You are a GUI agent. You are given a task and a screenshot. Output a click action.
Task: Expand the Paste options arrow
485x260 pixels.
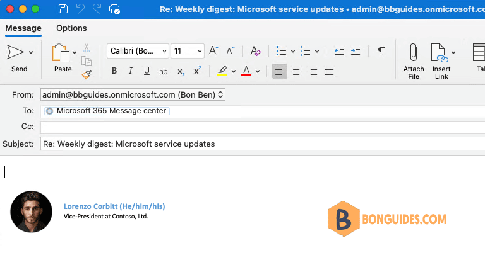75,52
